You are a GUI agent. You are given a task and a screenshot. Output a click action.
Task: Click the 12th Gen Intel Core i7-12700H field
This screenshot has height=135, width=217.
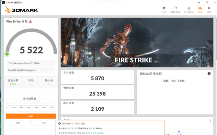click(31, 63)
